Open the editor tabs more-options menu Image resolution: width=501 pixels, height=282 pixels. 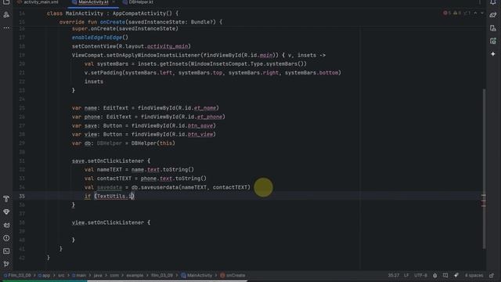tap(480, 2)
